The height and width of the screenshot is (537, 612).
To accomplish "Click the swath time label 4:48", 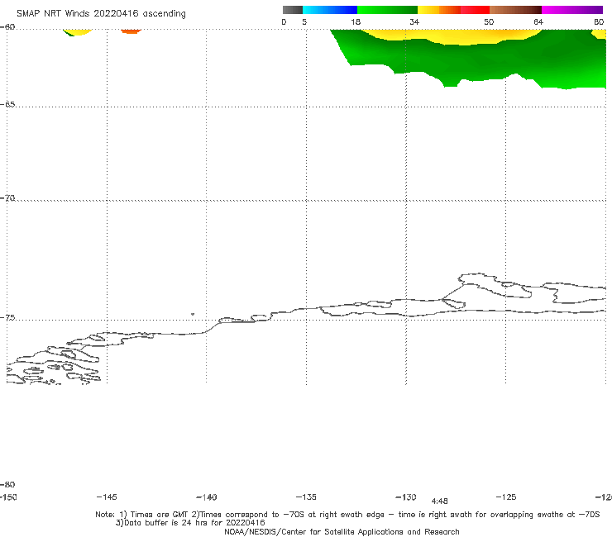I will point(439,501).
